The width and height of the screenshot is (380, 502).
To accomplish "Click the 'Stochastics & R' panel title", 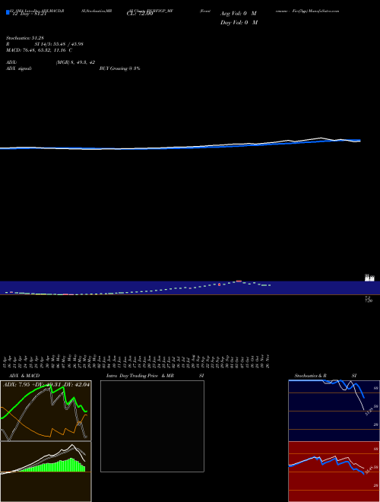I will 311,376.
